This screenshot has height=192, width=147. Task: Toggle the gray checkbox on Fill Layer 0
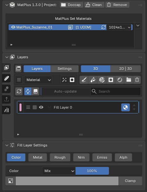click(35, 107)
